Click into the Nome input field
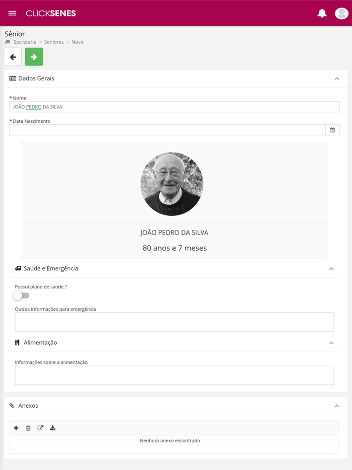This screenshot has height=470, width=352. tap(174, 107)
